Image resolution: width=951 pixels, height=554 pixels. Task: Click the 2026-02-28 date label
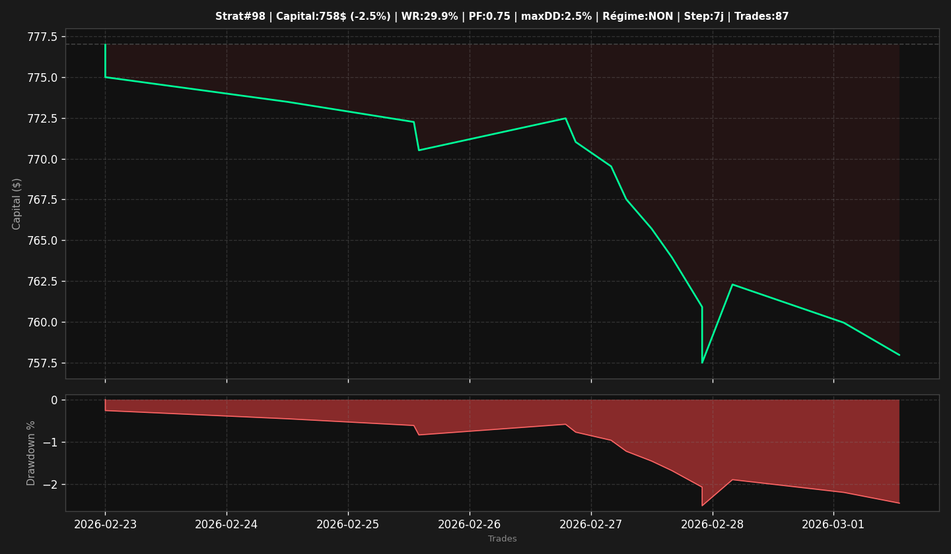tap(713, 524)
